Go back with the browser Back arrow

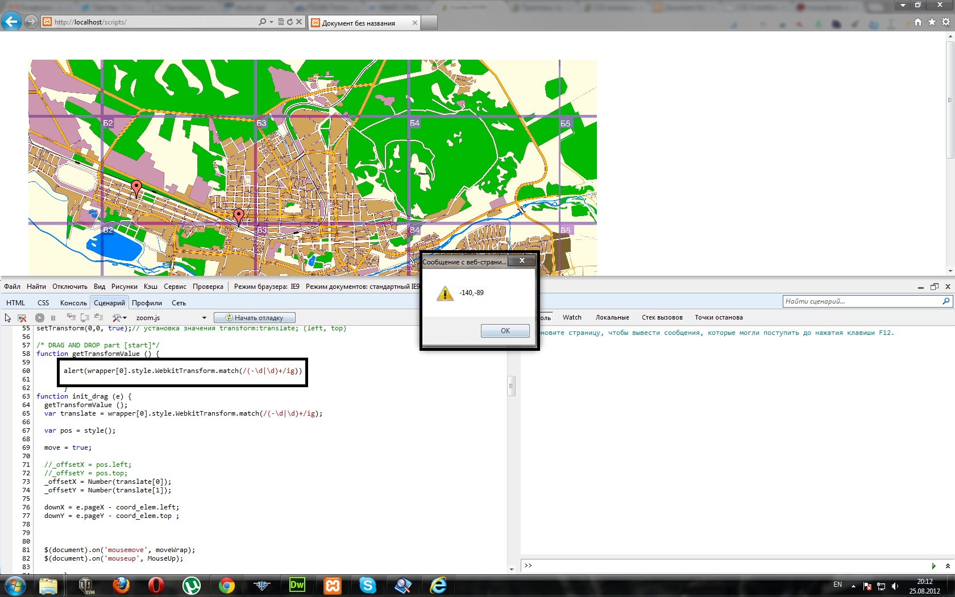click(x=11, y=22)
